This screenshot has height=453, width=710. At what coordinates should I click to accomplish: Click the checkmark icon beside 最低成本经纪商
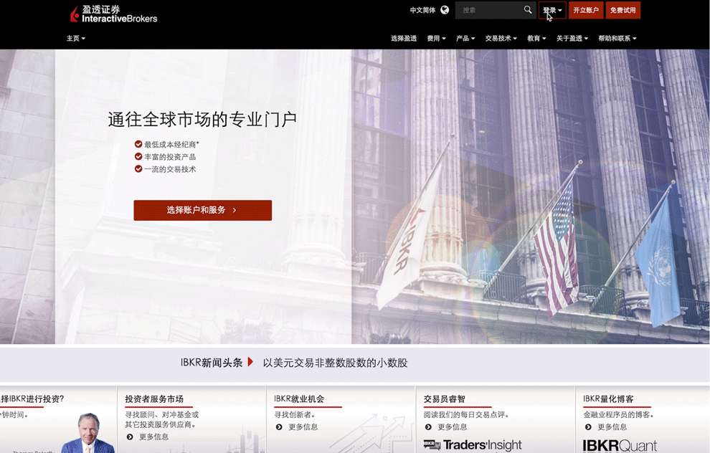138,144
